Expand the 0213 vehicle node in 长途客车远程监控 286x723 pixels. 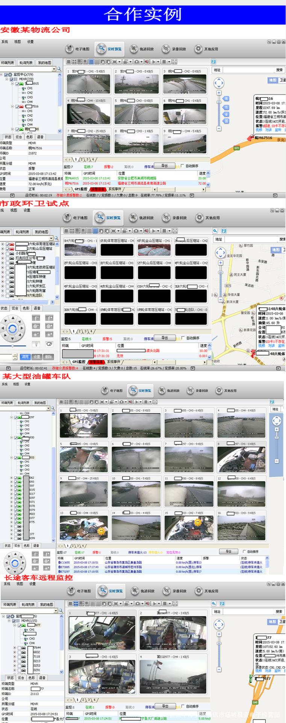[x=15, y=661]
